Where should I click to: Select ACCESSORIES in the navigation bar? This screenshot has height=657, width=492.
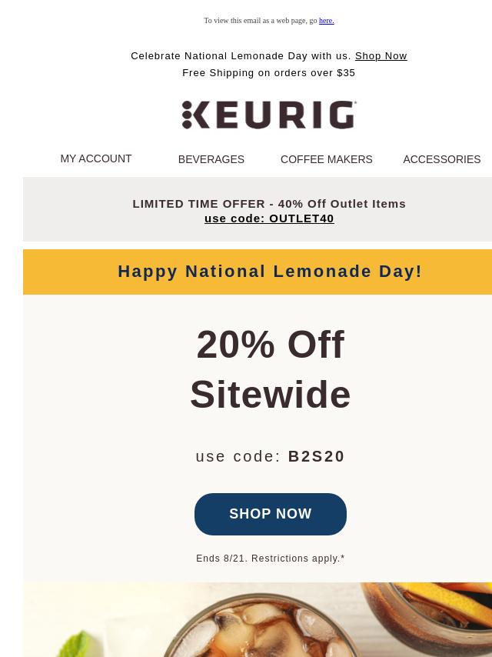[442, 159]
